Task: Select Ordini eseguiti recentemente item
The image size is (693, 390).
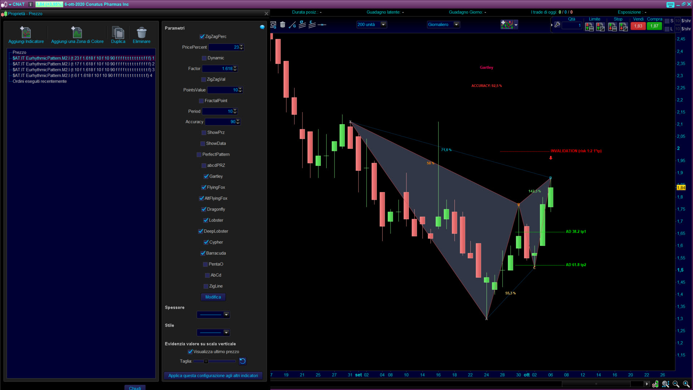Action: click(x=40, y=82)
